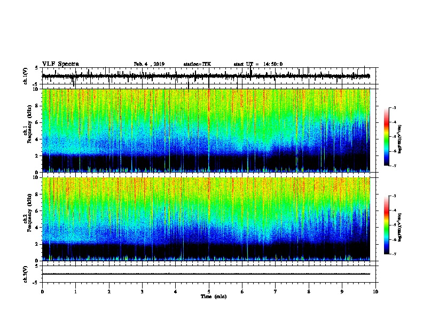Click the "4" kHz tick on ch.2 frequency axis
423x327 pixels.
(x=37, y=228)
